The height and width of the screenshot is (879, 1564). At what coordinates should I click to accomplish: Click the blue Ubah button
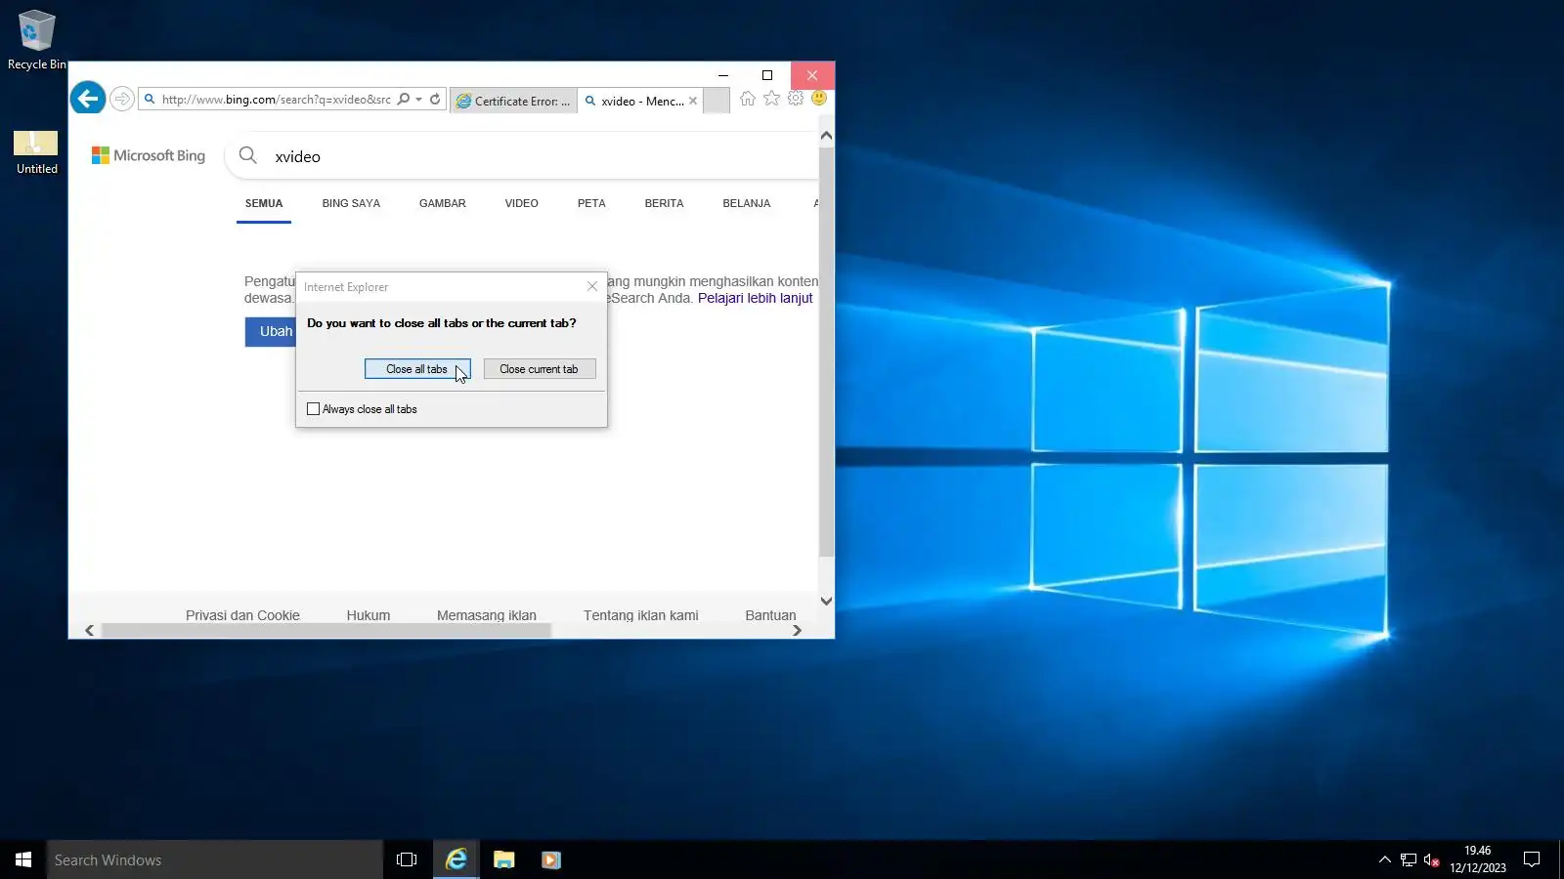[271, 332]
